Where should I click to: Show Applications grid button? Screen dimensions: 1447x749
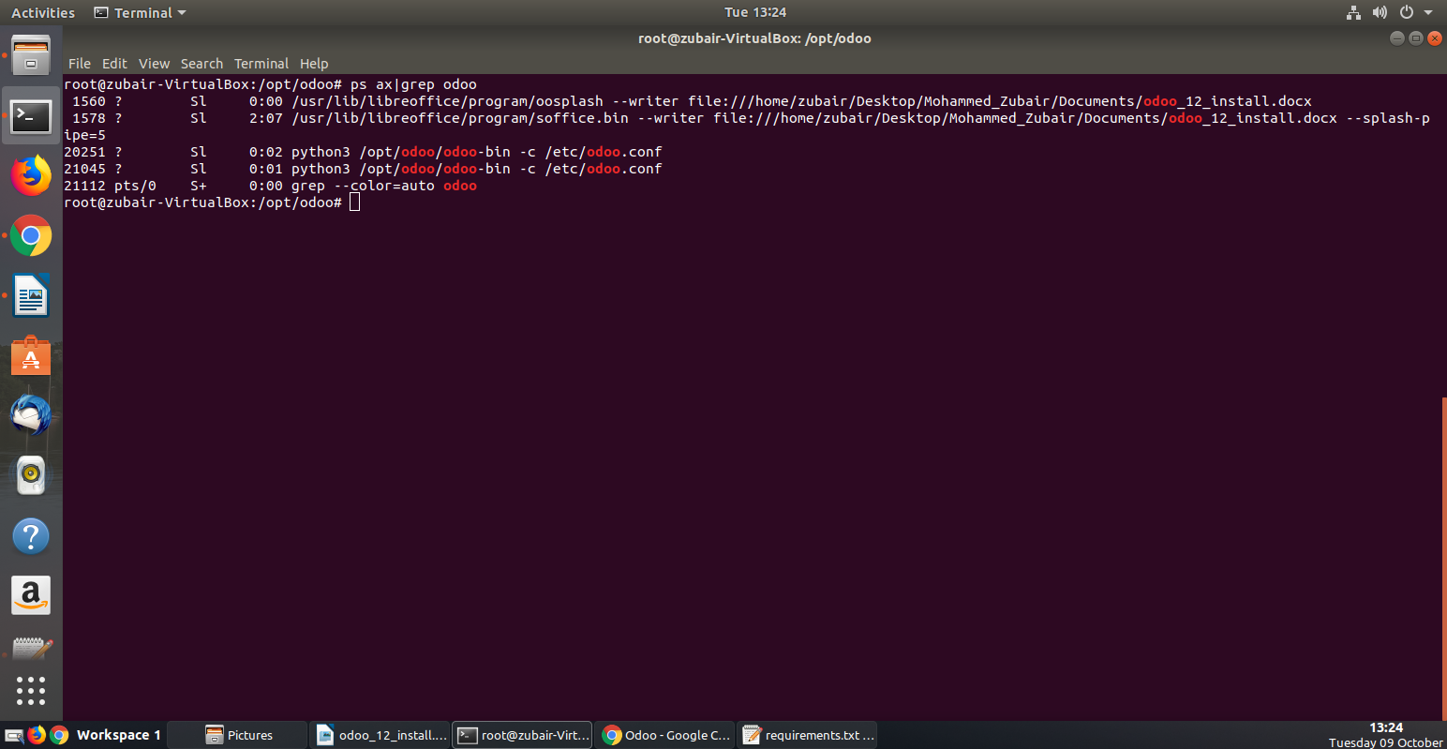click(x=31, y=691)
